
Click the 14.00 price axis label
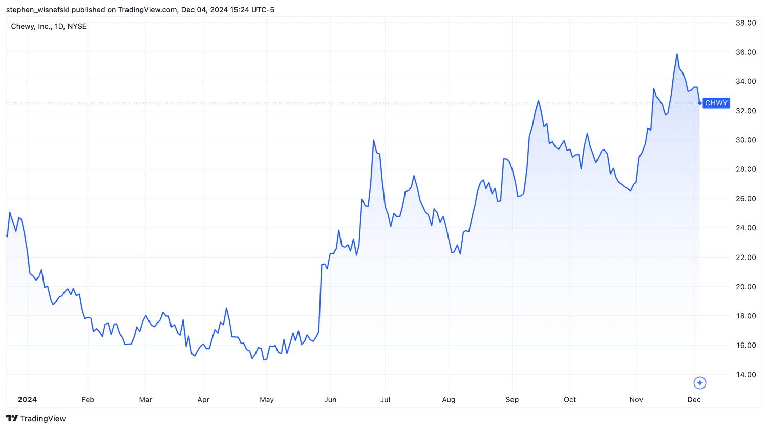pos(746,375)
